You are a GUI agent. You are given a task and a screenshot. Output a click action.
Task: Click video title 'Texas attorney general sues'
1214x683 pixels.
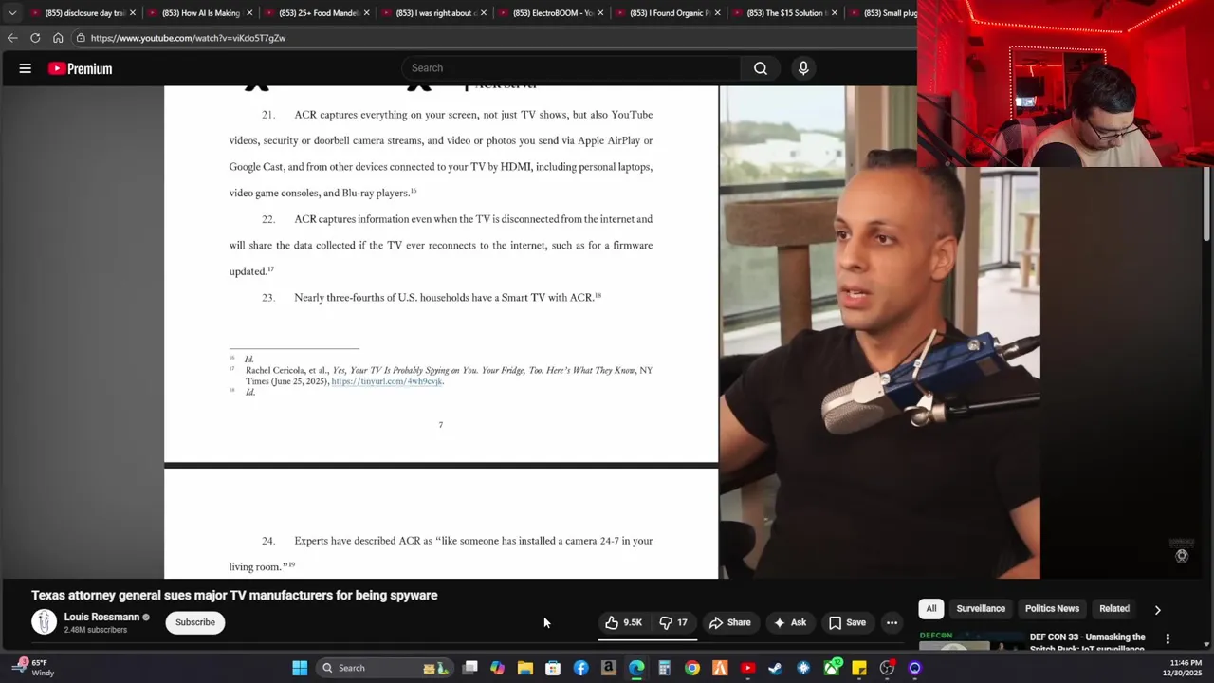(x=234, y=596)
